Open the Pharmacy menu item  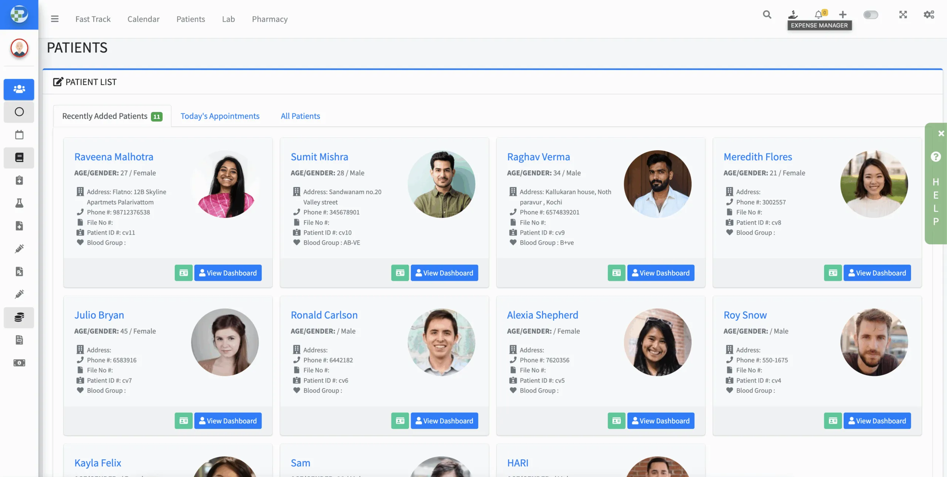270,19
